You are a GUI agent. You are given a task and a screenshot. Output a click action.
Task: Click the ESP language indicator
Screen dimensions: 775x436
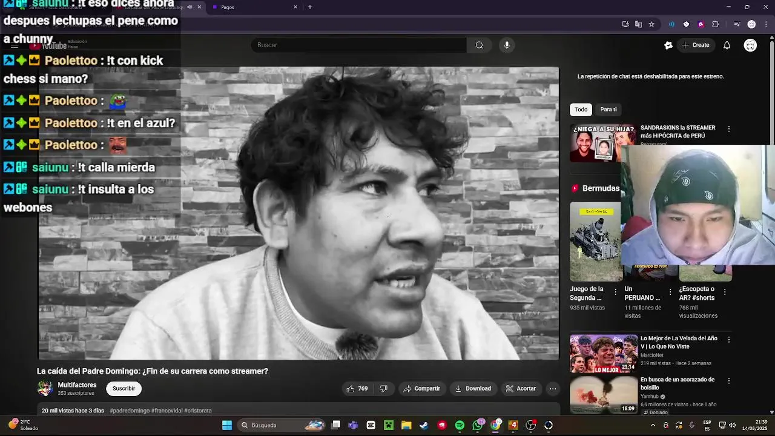pos(707,425)
